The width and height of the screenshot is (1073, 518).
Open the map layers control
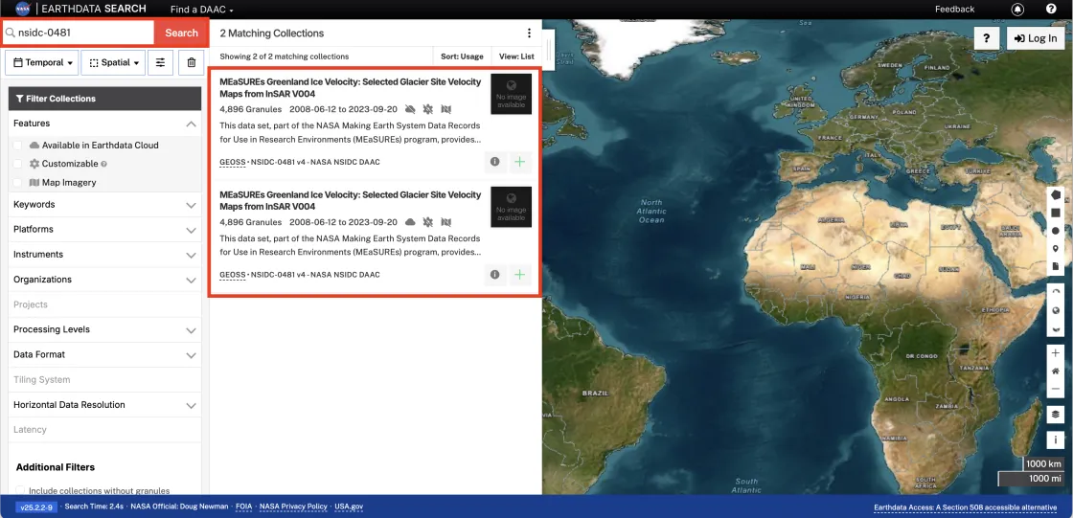[x=1056, y=415]
